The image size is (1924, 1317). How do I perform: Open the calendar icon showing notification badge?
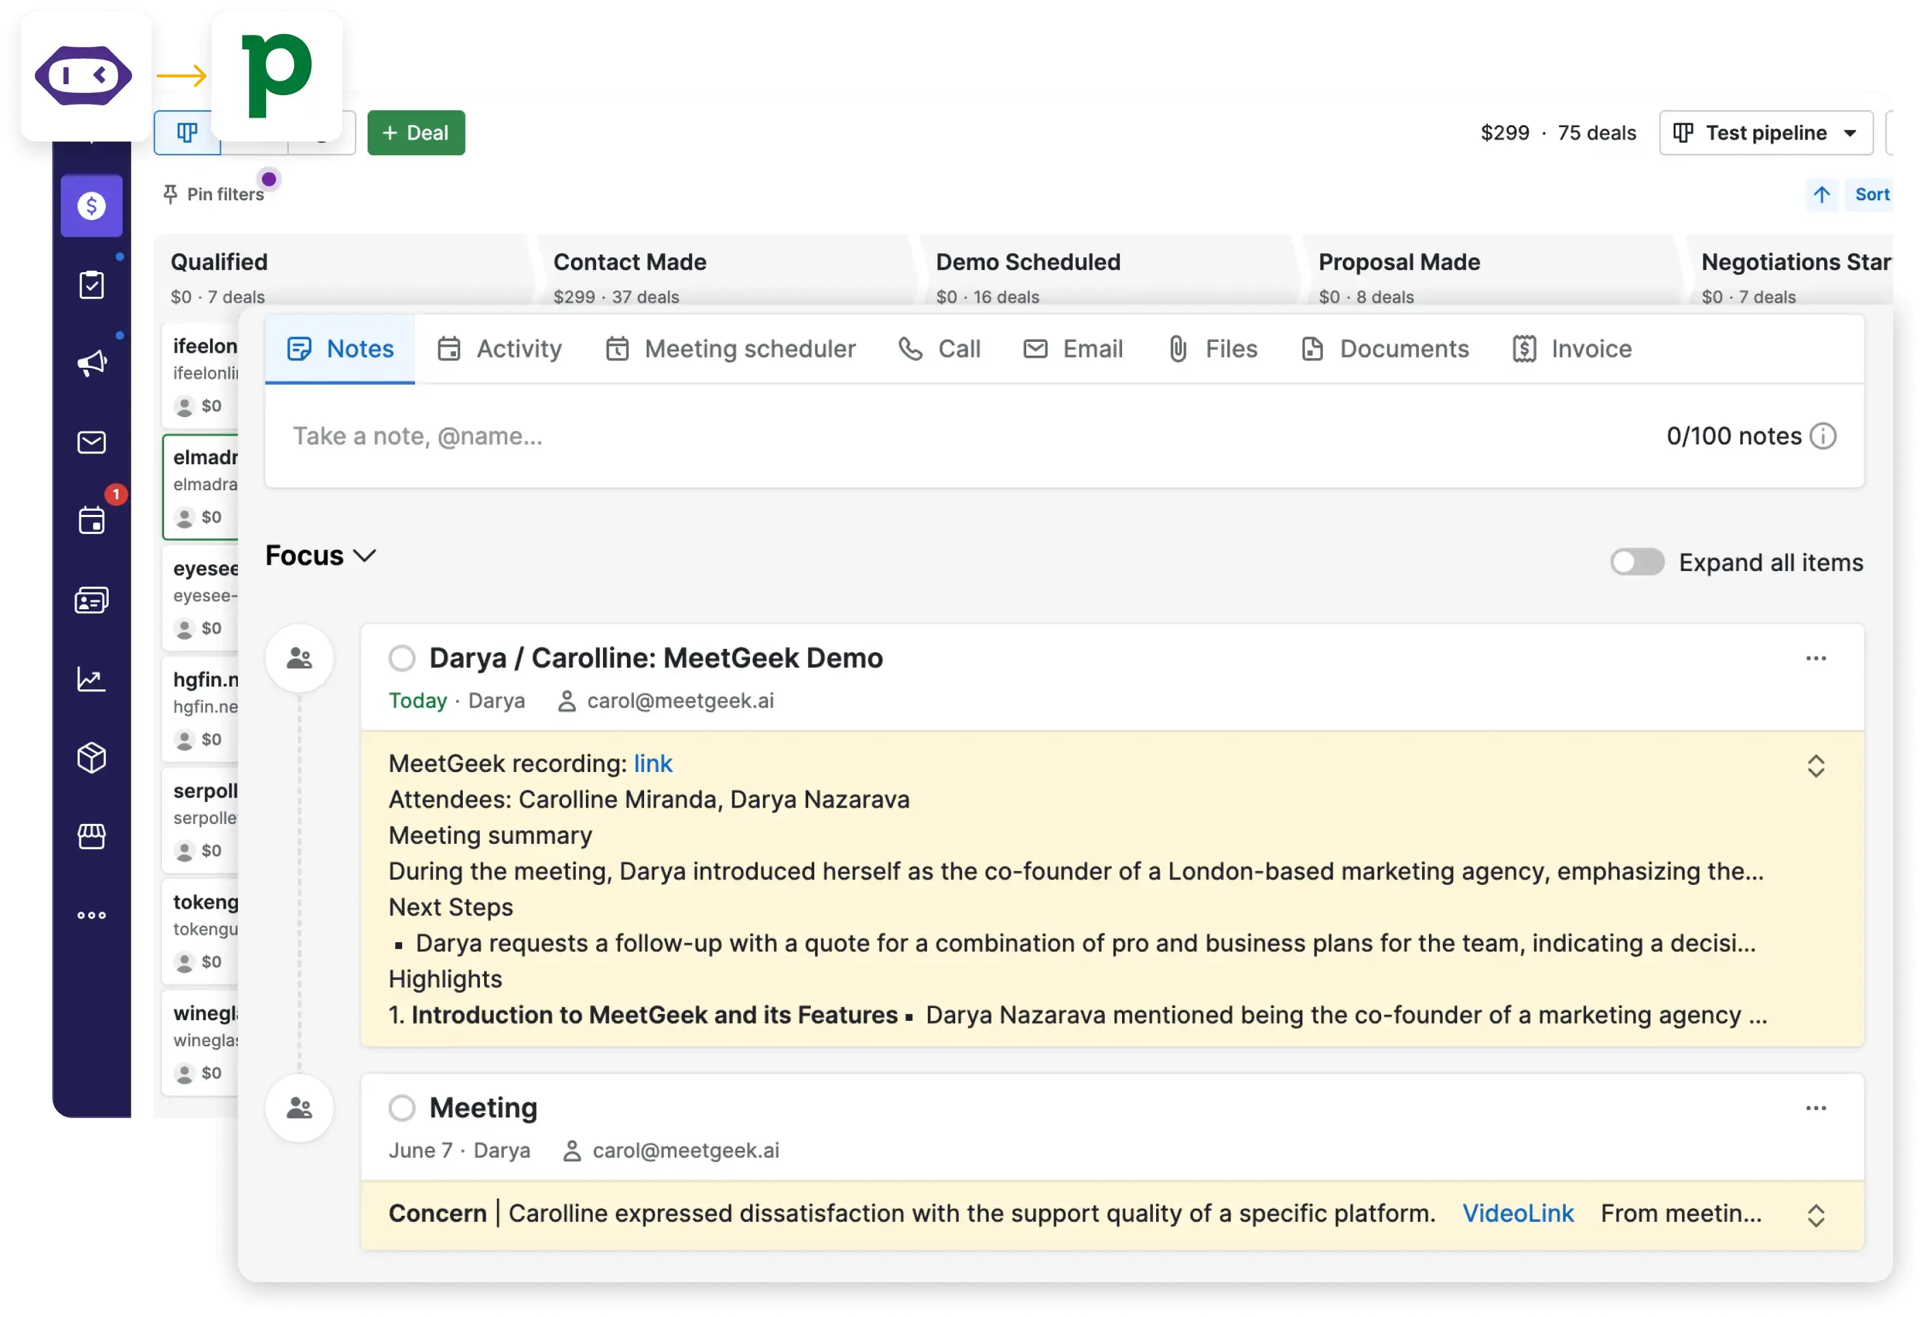click(x=91, y=520)
